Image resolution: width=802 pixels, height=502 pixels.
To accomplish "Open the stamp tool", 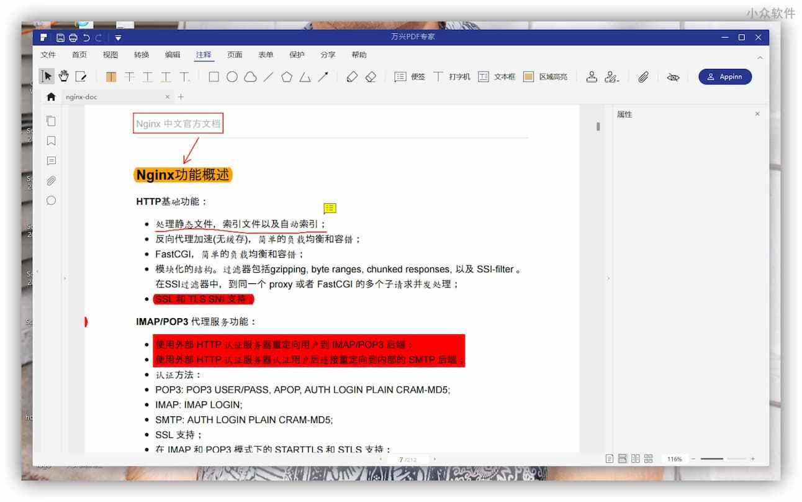I will click(592, 77).
